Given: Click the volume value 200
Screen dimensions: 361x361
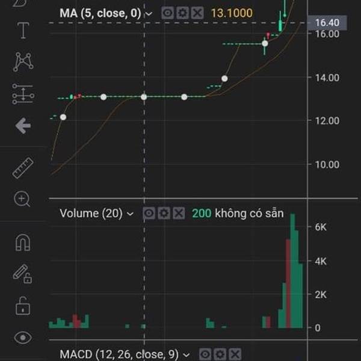Looking at the screenshot, I should click(202, 214).
